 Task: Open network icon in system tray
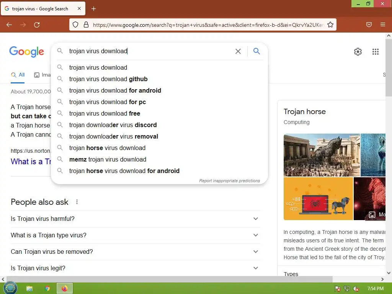click(347, 289)
